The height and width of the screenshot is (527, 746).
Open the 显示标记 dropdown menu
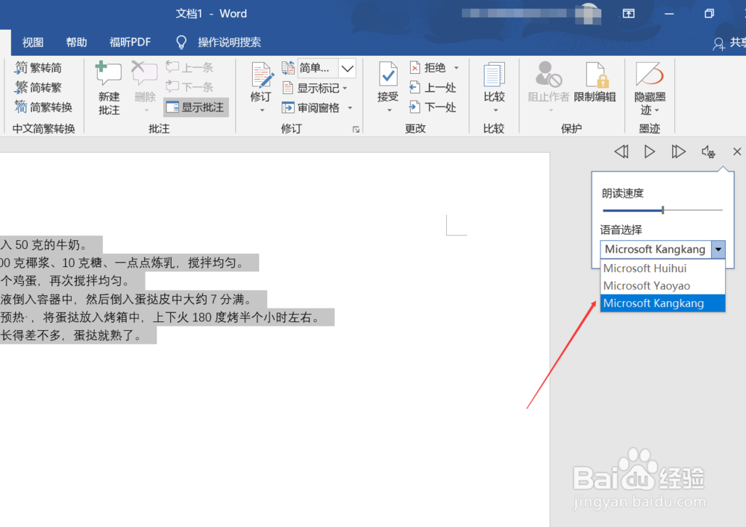click(x=315, y=89)
